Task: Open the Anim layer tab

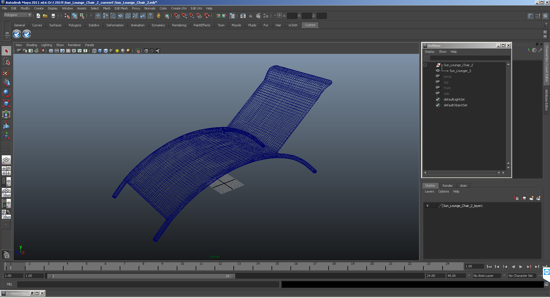Action: [463, 186]
